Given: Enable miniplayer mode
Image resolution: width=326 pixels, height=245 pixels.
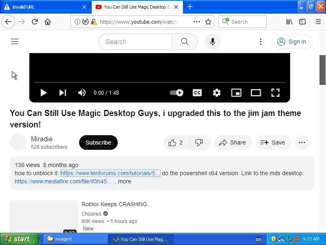Looking at the screenshot, I should tap(236, 93).
